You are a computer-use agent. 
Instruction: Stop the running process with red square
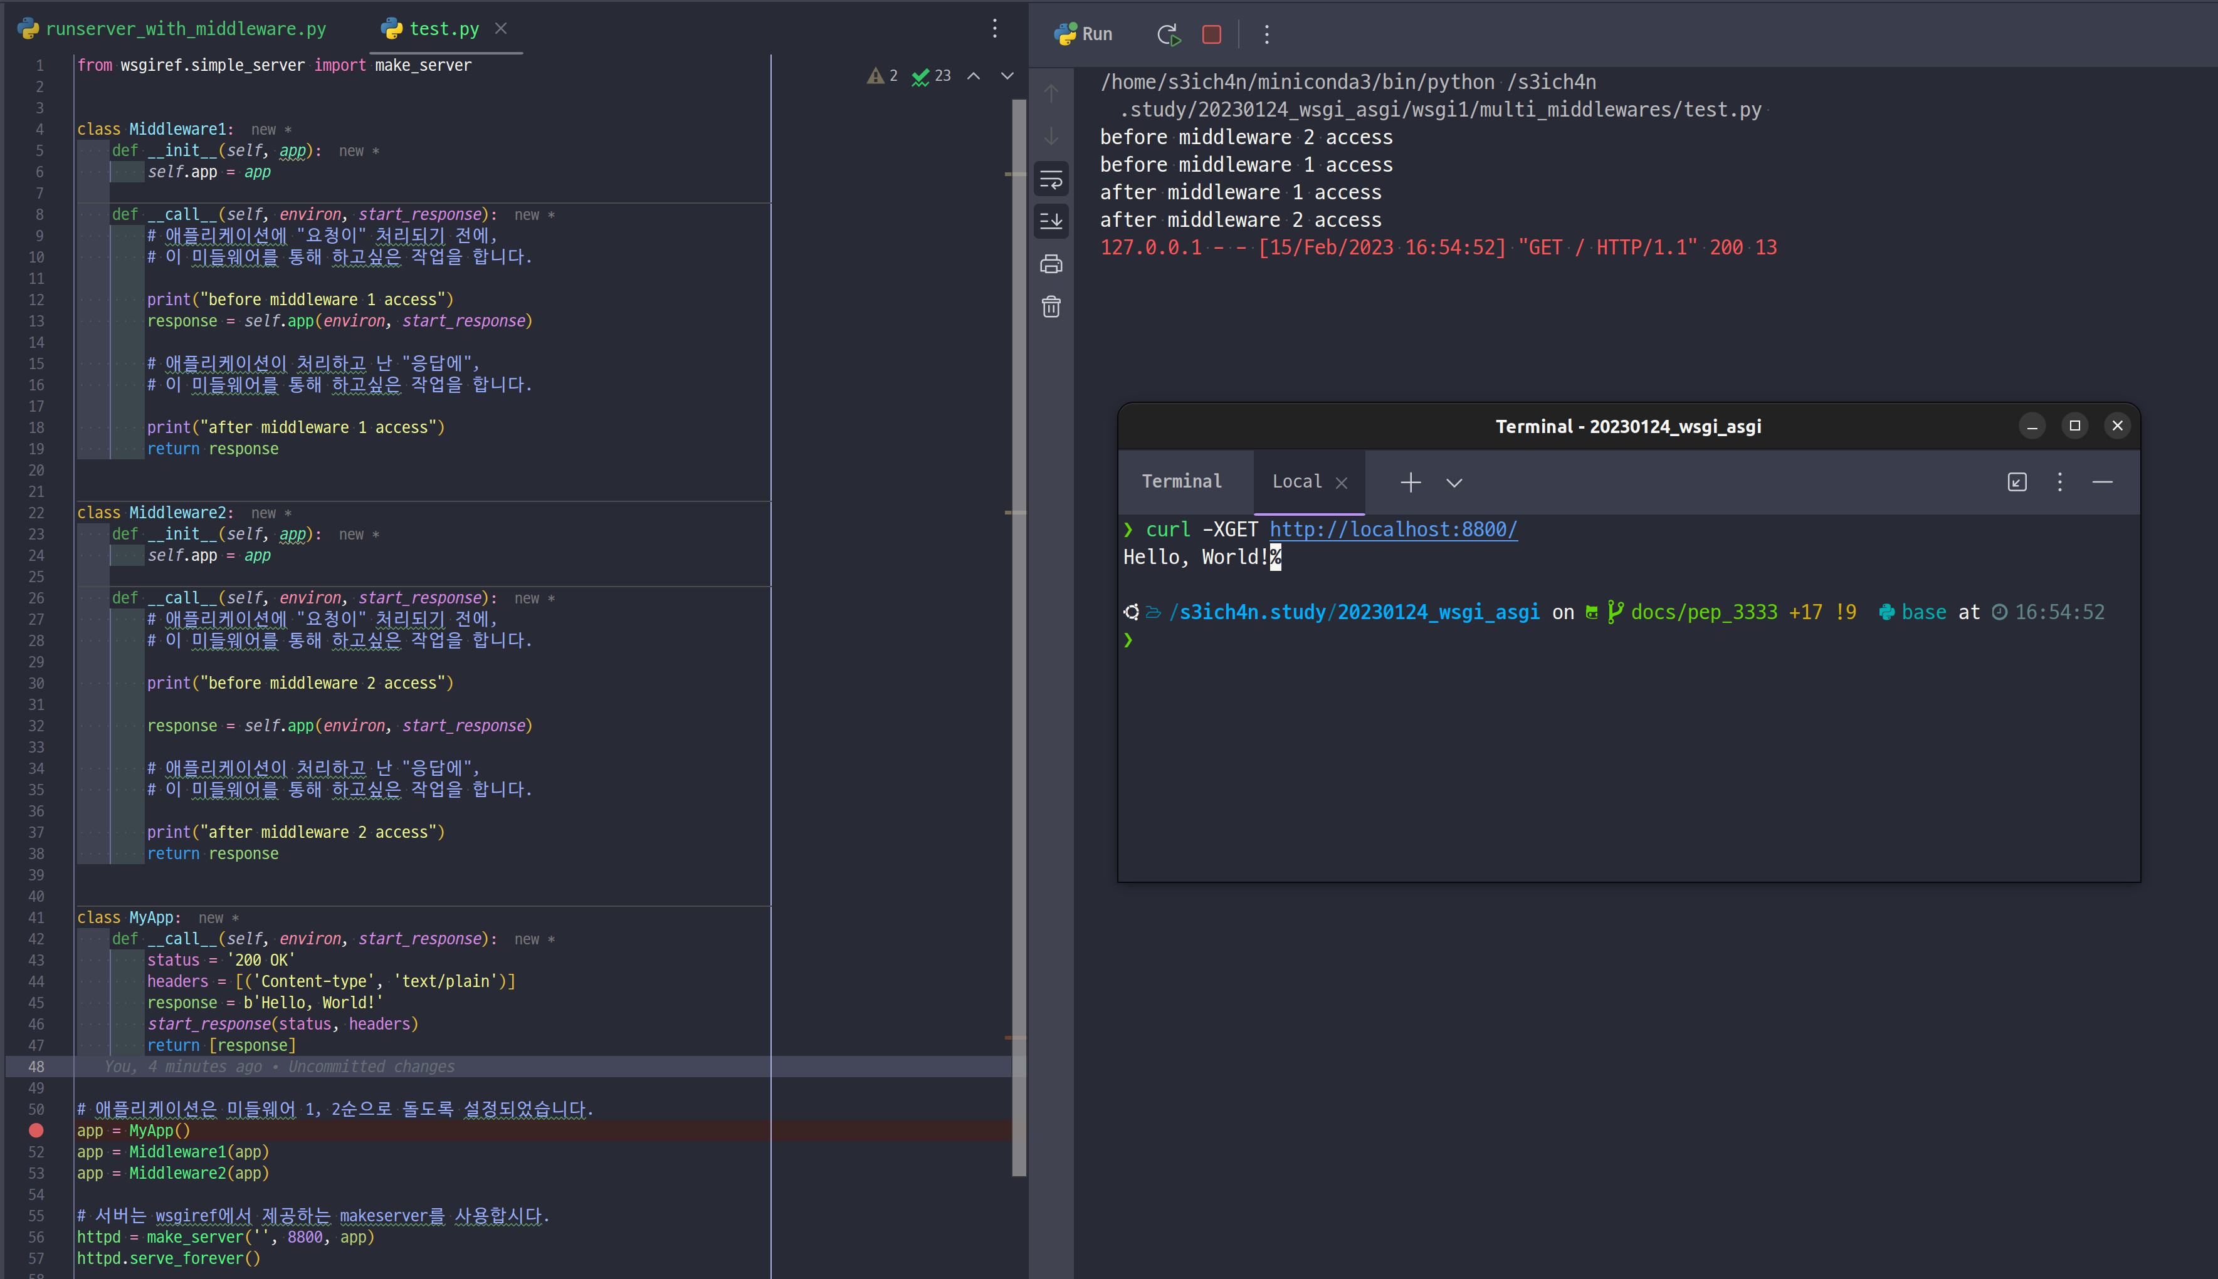[1212, 34]
